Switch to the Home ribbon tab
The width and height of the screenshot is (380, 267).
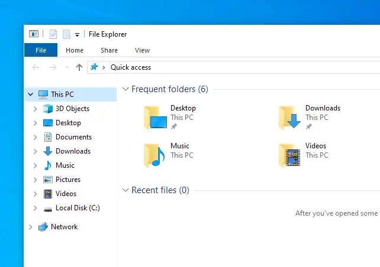[75, 50]
